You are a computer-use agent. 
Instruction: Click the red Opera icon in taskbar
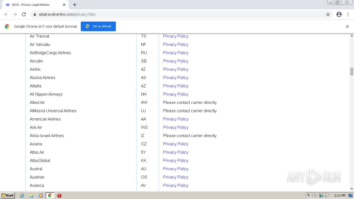click(x=59, y=195)
